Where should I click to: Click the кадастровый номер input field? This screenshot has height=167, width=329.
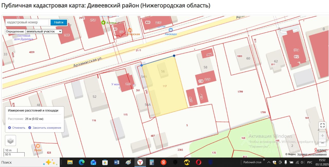coord(27,22)
